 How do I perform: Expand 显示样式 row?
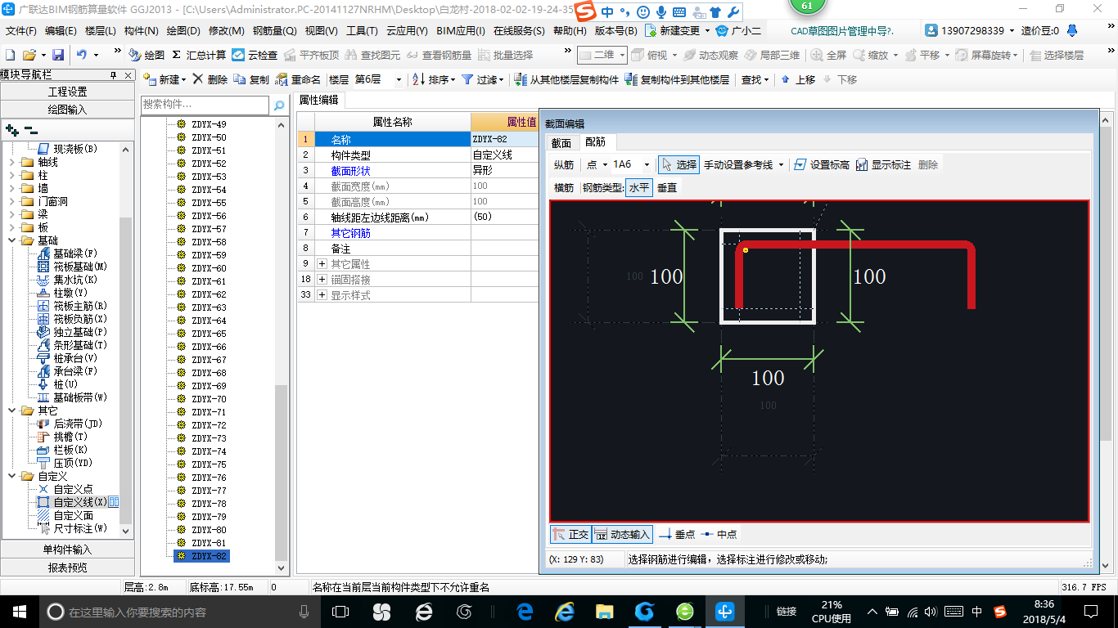click(322, 295)
